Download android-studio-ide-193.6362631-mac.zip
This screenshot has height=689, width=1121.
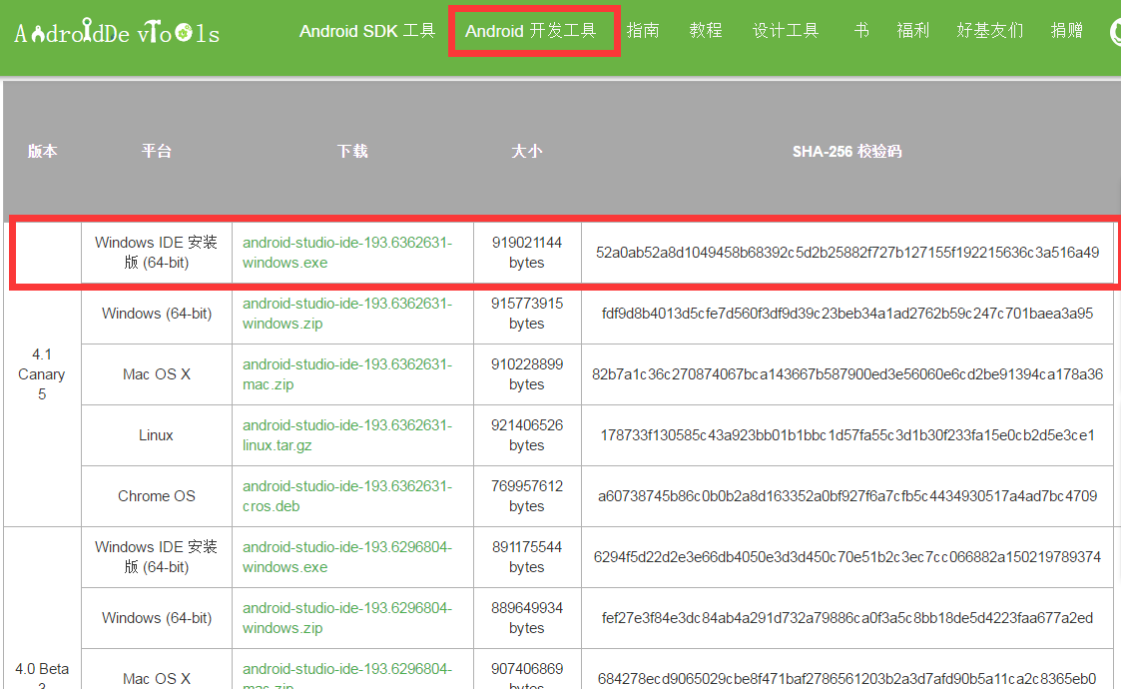point(347,374)
